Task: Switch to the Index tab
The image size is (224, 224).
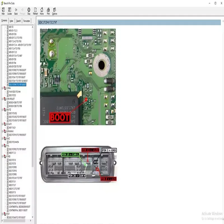Action: 12,20
